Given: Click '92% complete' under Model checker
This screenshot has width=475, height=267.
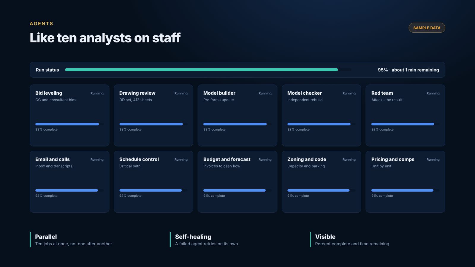Looking at the screenshot, I should 298,129.
